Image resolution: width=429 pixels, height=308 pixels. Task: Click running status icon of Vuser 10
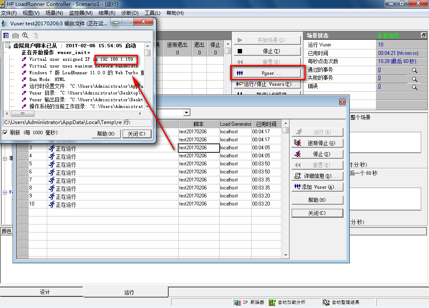click(x=52, y=204)
